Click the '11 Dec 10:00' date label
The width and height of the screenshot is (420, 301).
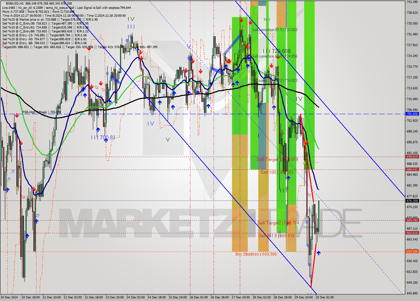pos(52,297)
